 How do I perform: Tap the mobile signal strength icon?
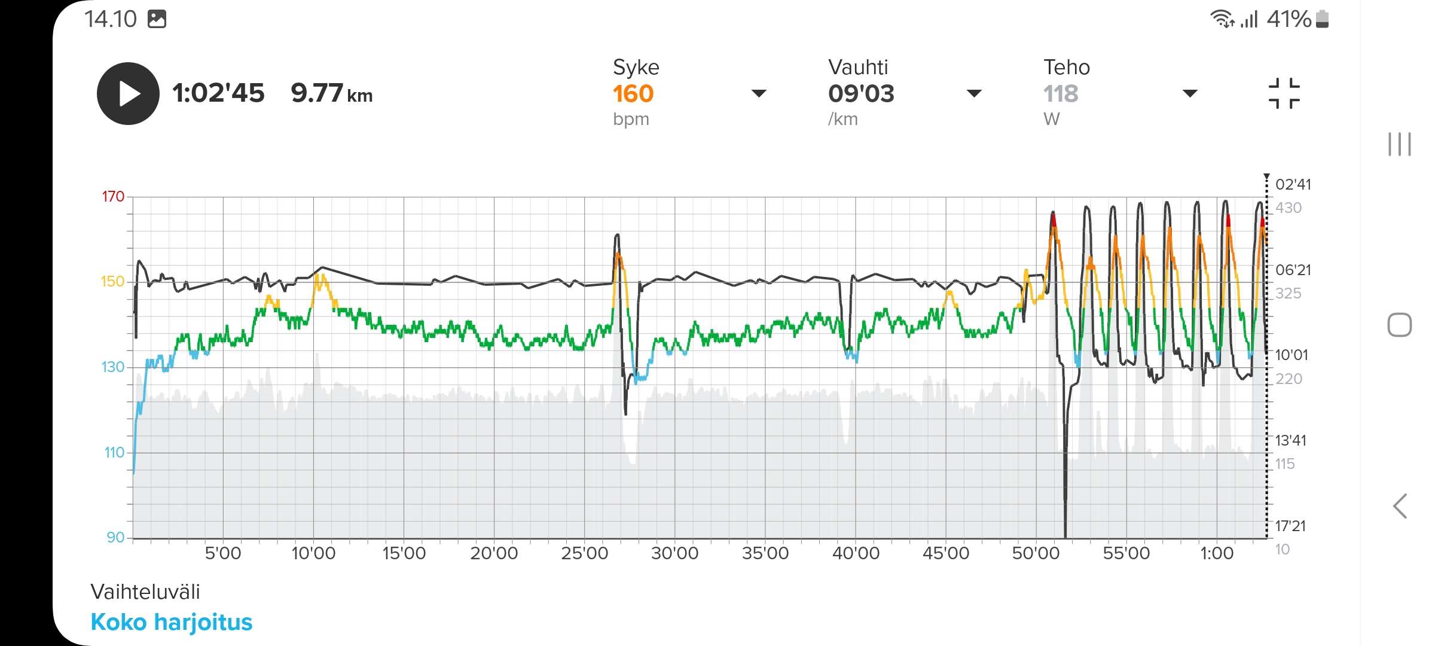pos(1250,19)
